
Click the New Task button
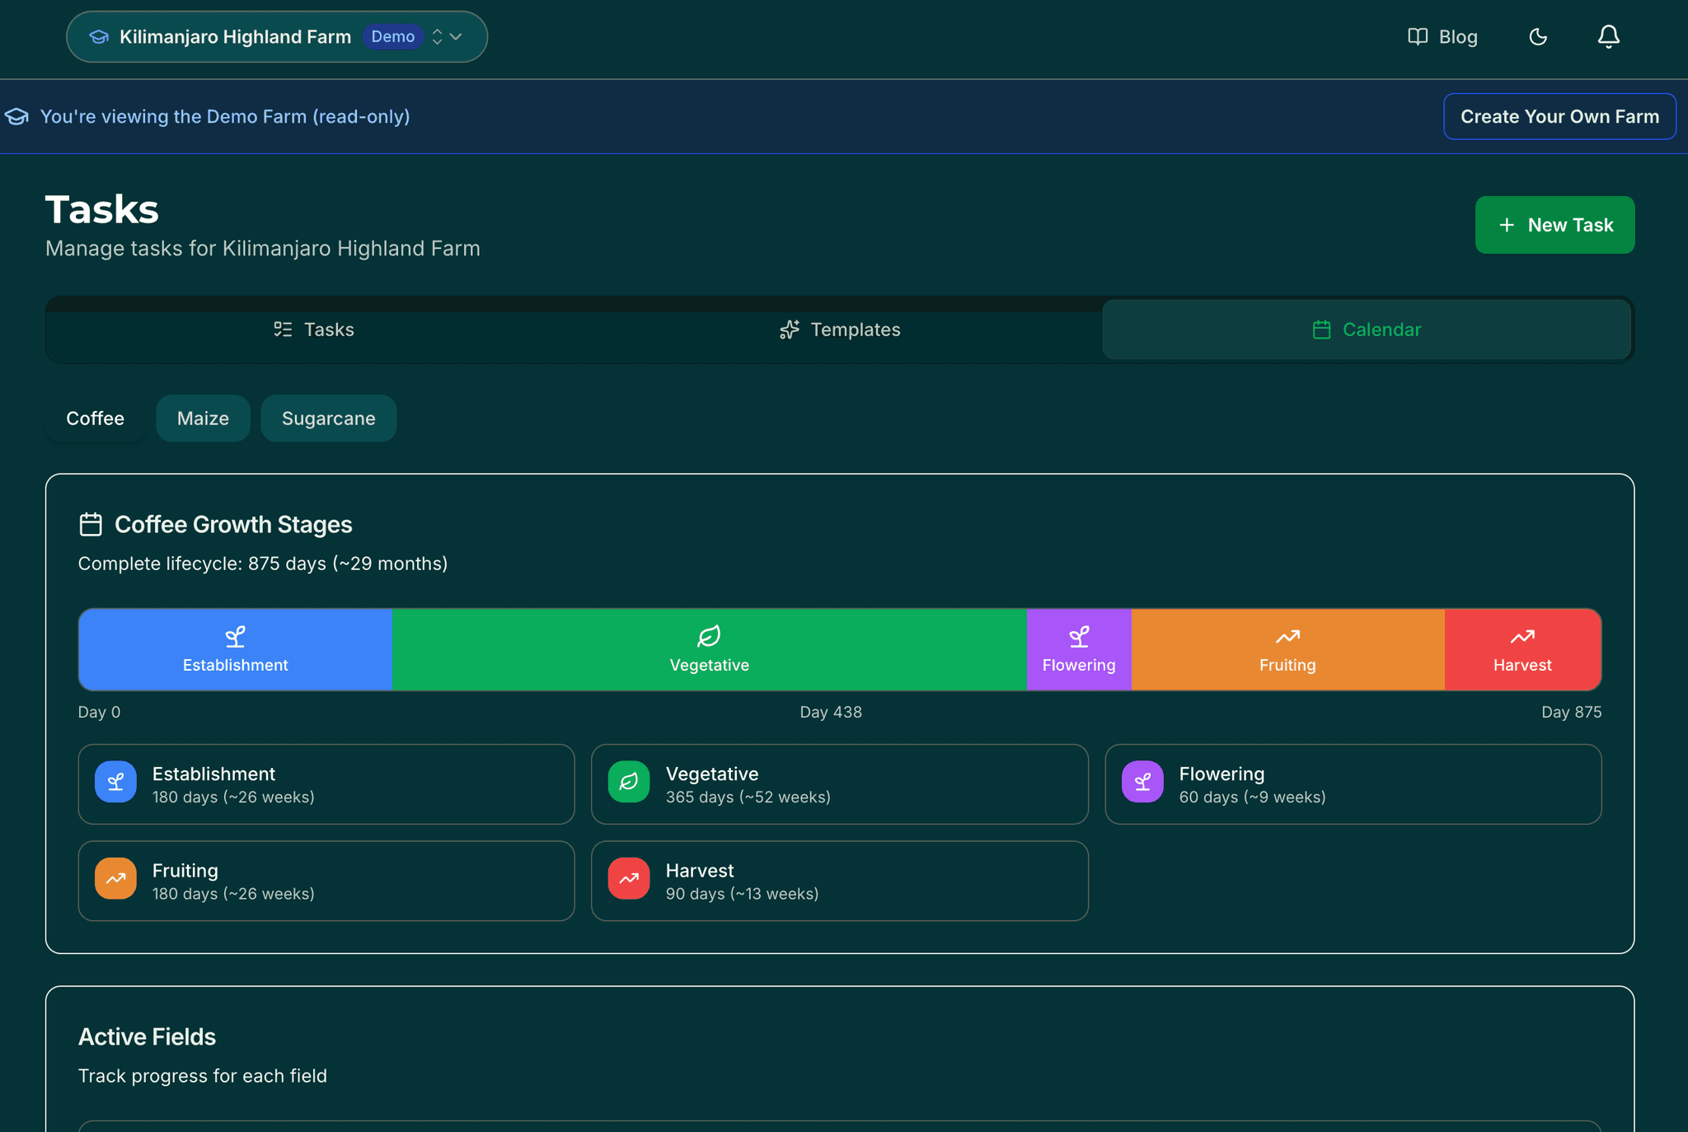point(1554,224)
